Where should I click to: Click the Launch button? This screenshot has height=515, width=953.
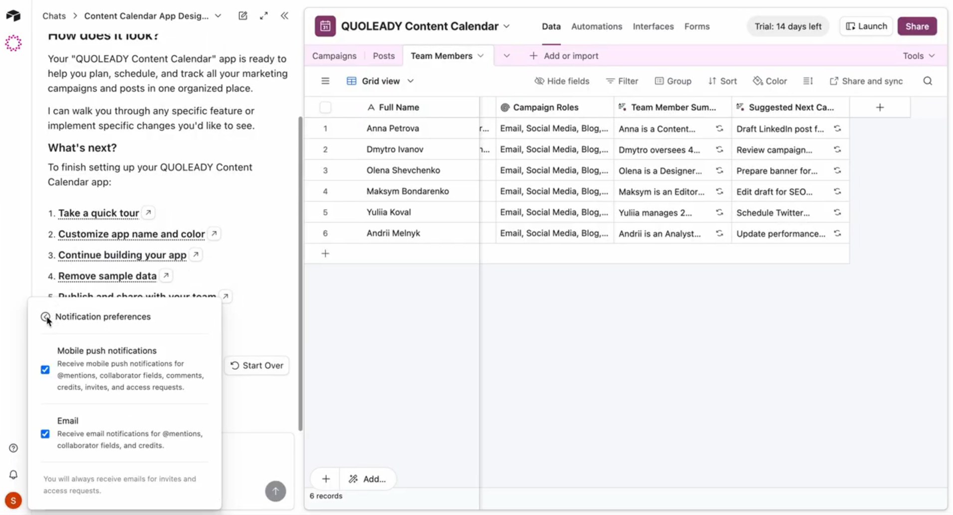[x=866, y=26]
